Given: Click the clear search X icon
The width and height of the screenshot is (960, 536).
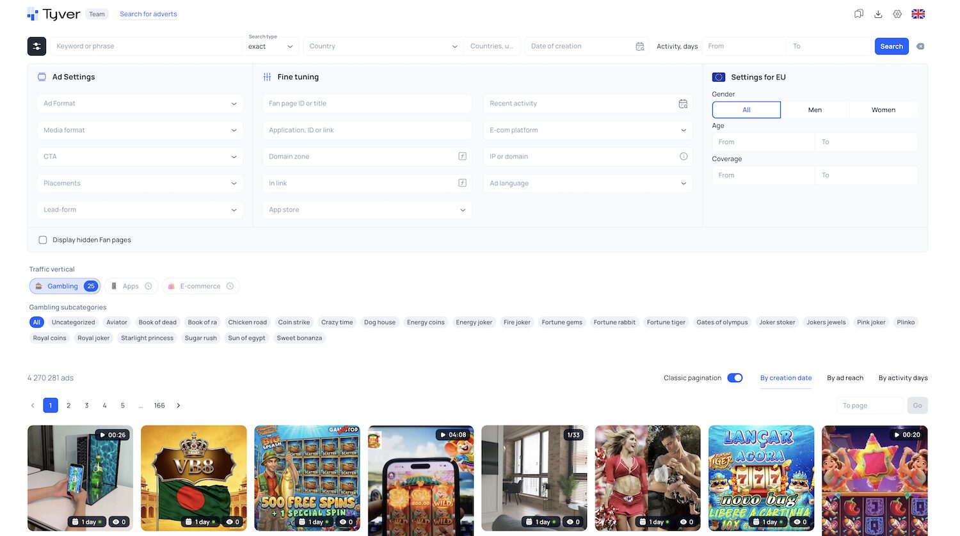Looking at the screenshot, I should point(920,46).
